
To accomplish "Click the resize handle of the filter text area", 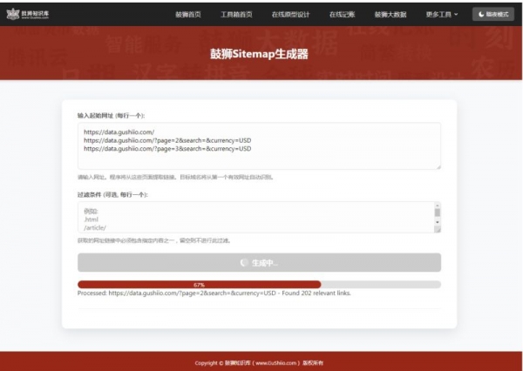I will tap(438, 229).
